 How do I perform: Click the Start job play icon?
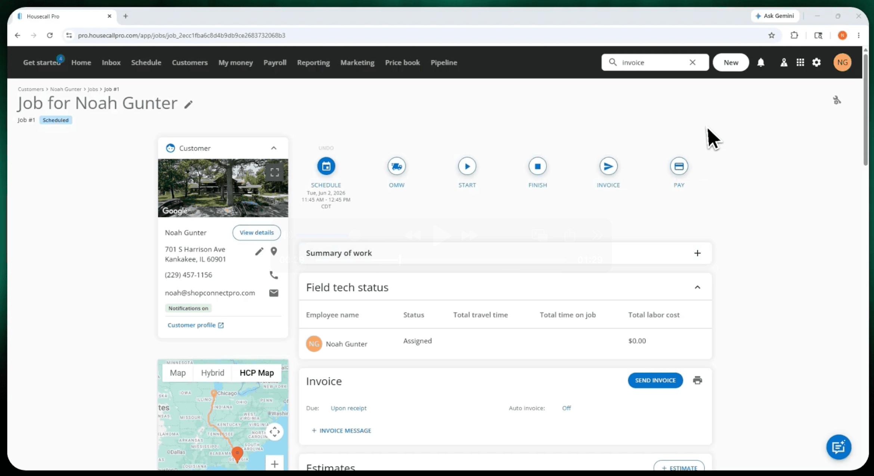click(467, 166)
